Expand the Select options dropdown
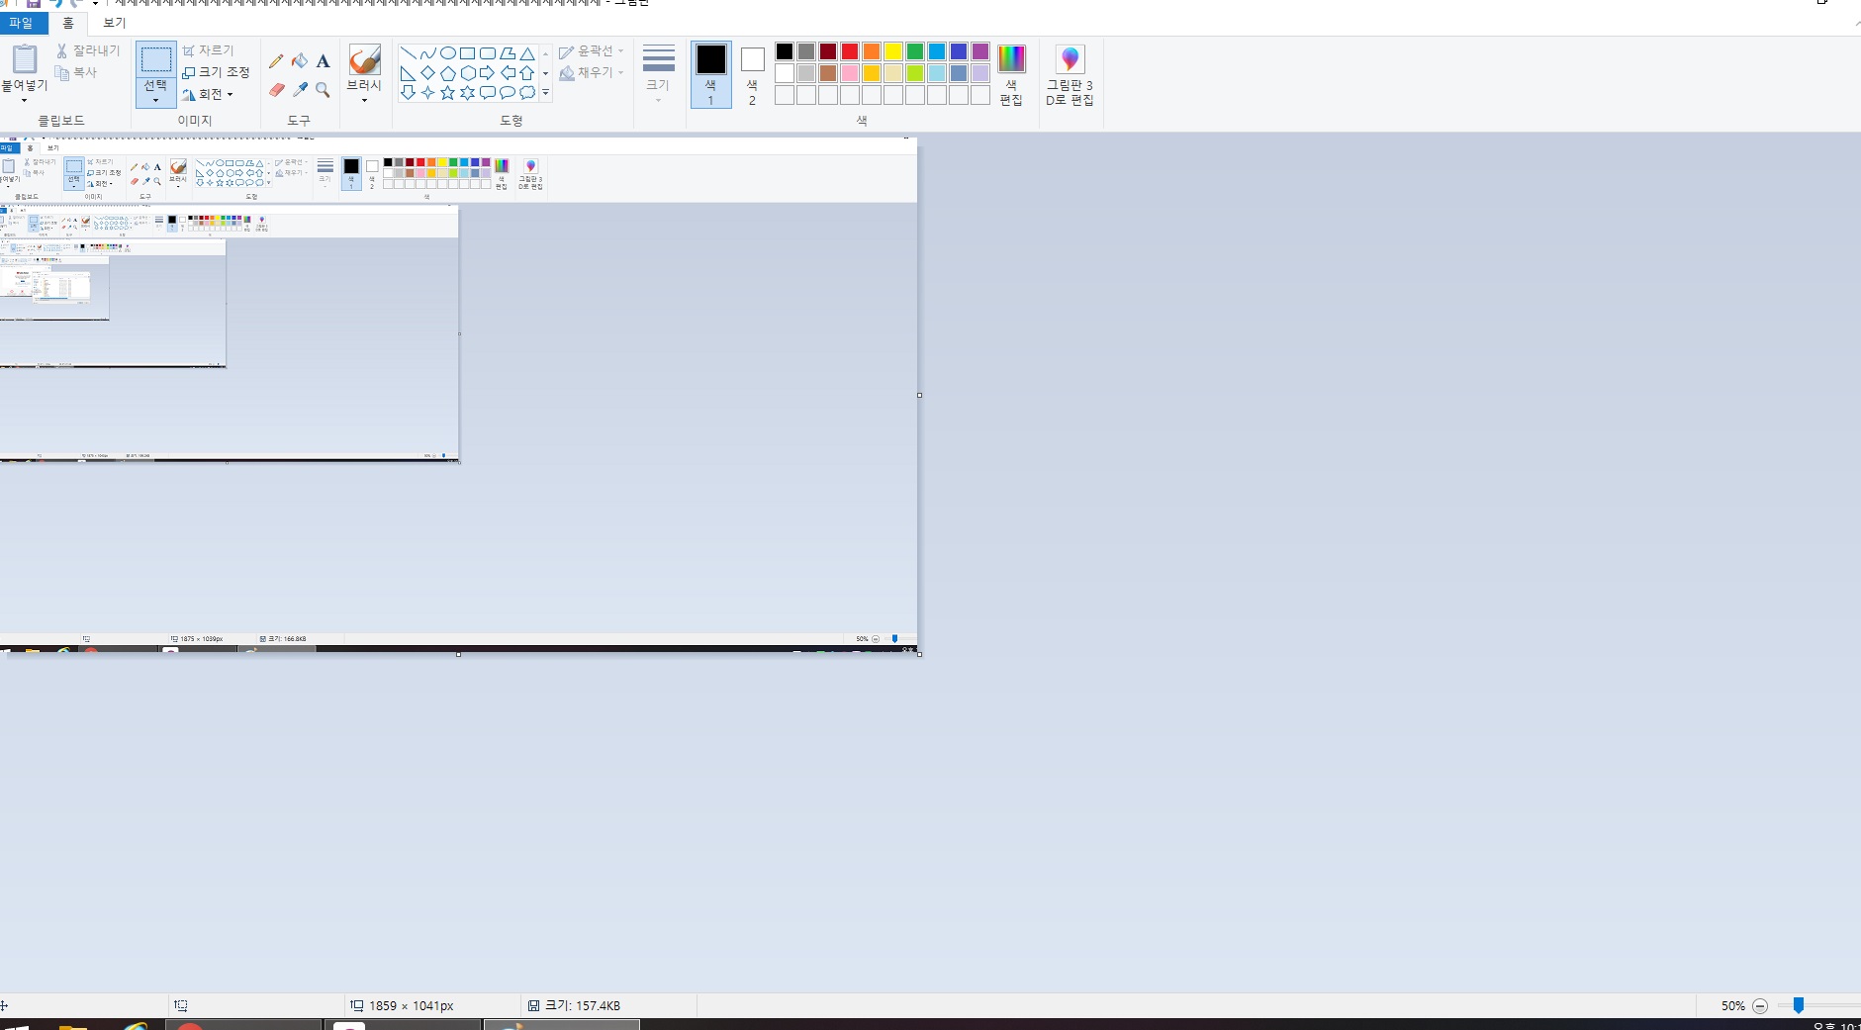Screen dimensions: 1861x1030 pos(155,100)
